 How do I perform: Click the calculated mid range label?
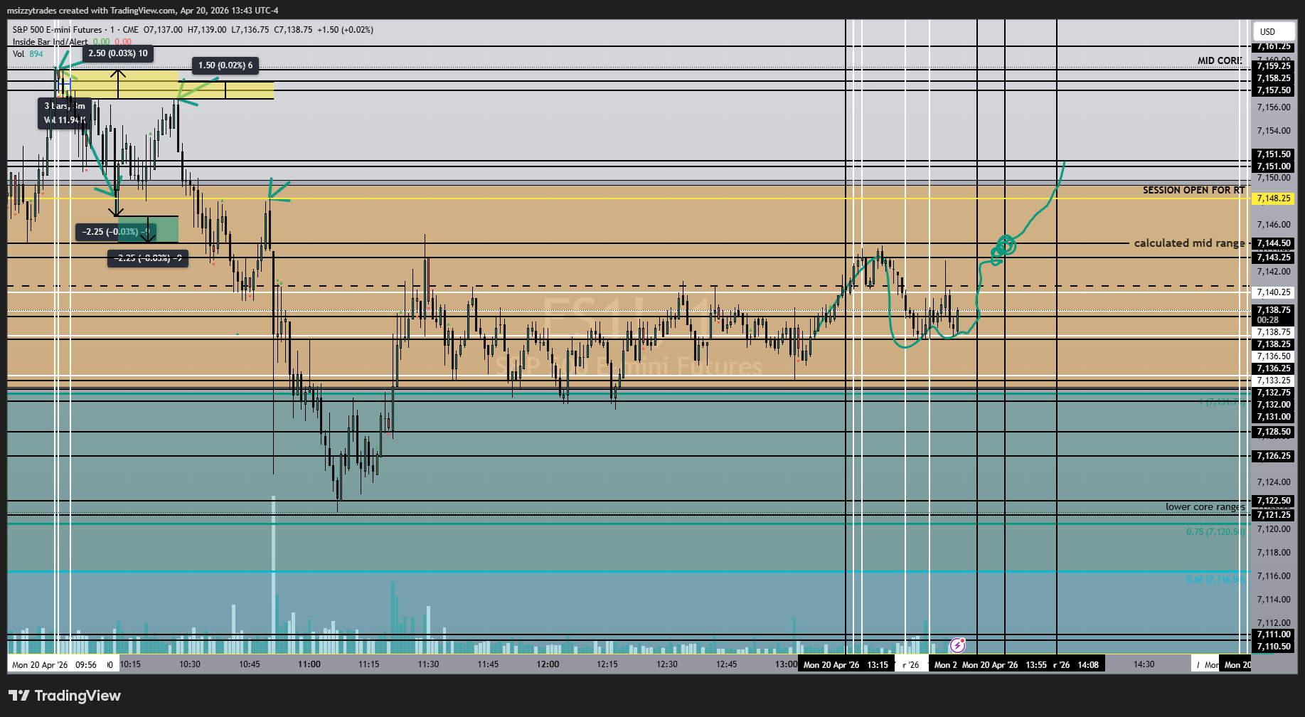pyautogui.click(x=1189, y=243)
